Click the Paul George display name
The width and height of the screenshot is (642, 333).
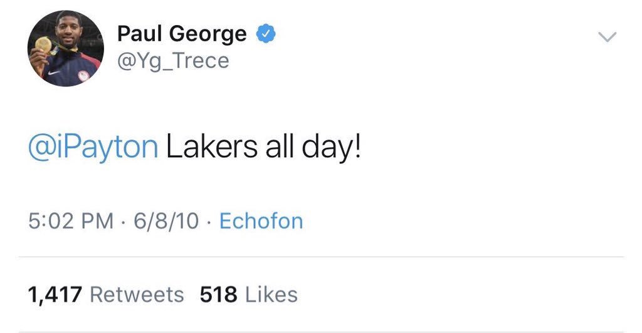coord(182,34)
